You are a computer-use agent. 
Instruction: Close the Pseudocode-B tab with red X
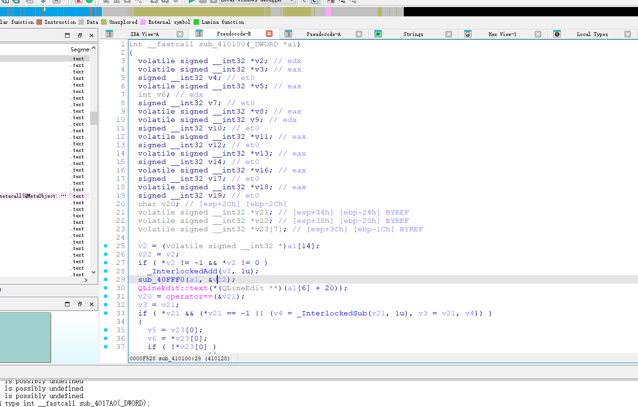pyautogui.click(x=269, y=34)
